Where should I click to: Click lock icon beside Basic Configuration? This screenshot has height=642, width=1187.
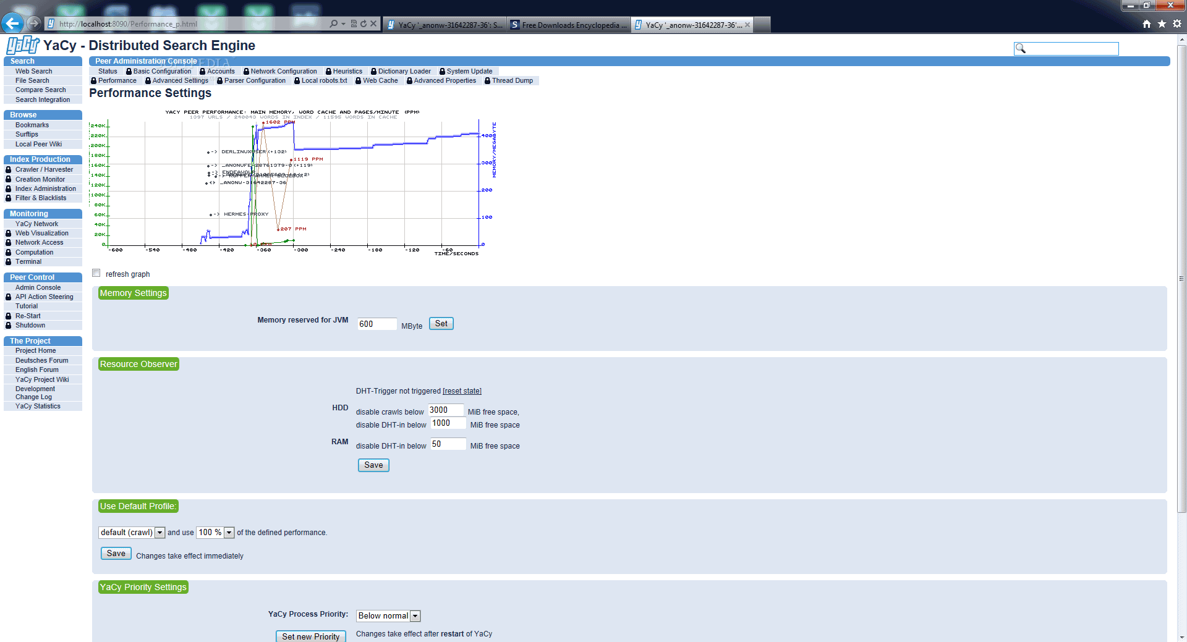click(x=129, y=71)
